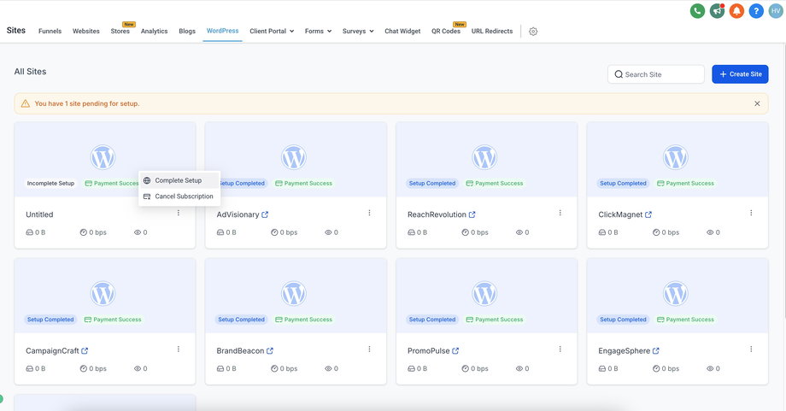Dismiss the pending setup warning banner
The width and height of the screenshot is (786, 411).
click(757, 103)
